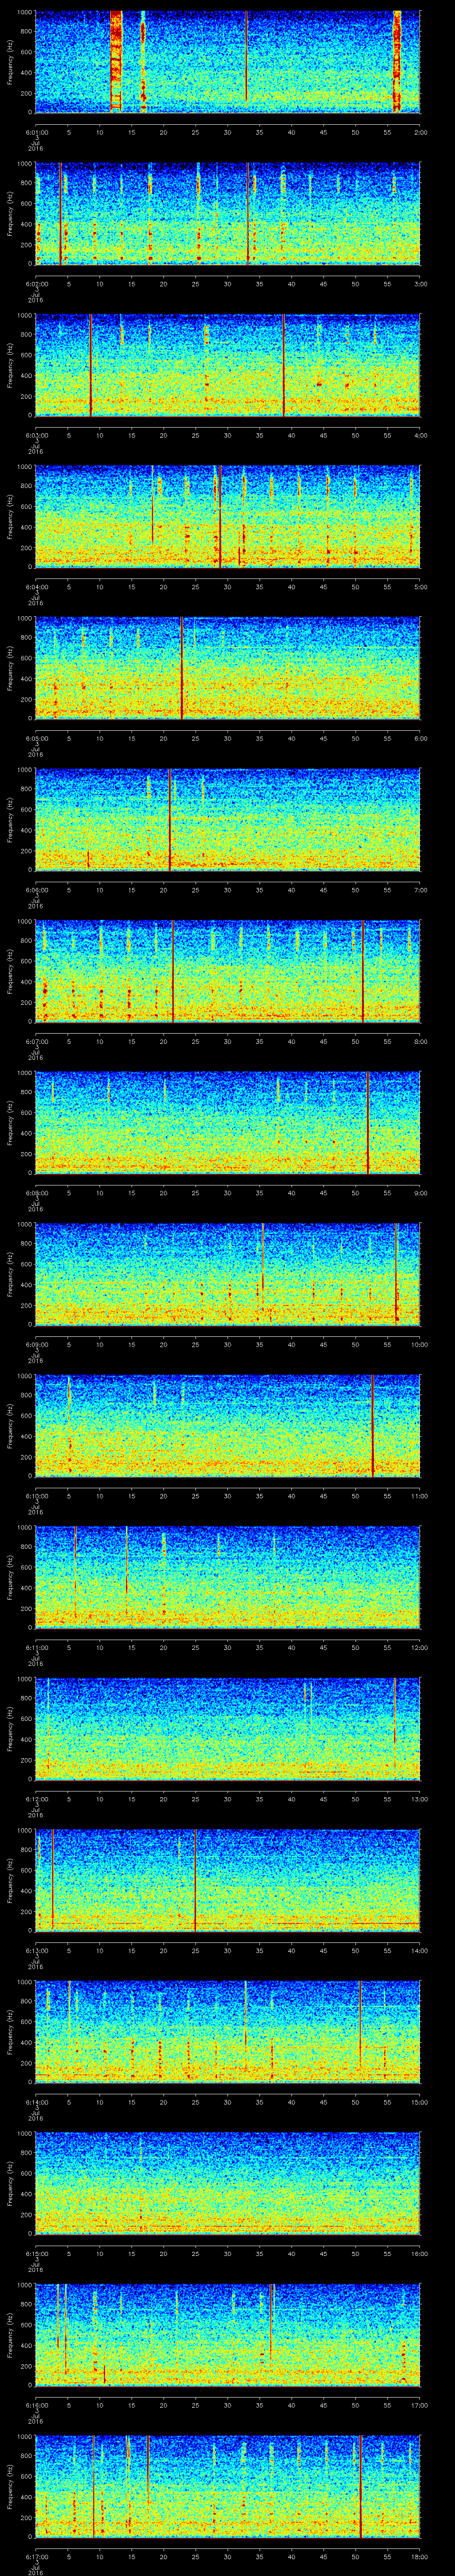Choose the spectrogram panel starting at 6:08:00

click(x=228, y=1122)
